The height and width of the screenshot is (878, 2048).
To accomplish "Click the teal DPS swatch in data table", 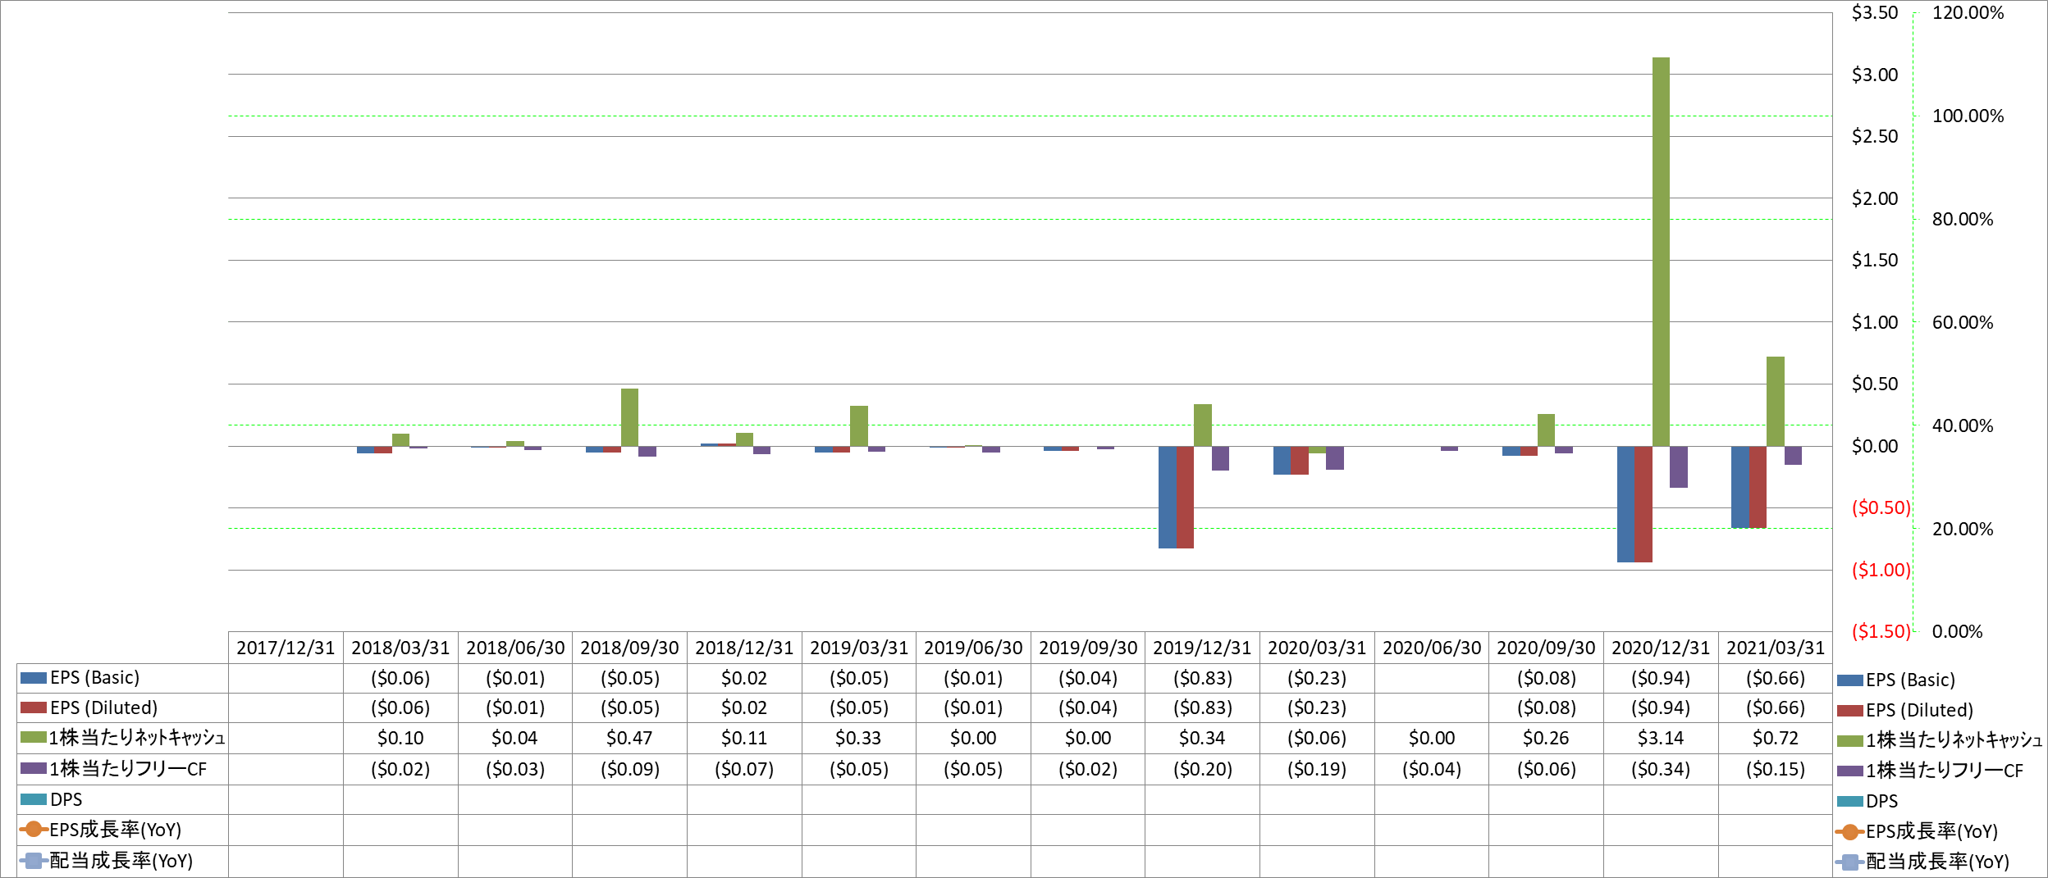I will pyautogui.click(x=34, y=799).
